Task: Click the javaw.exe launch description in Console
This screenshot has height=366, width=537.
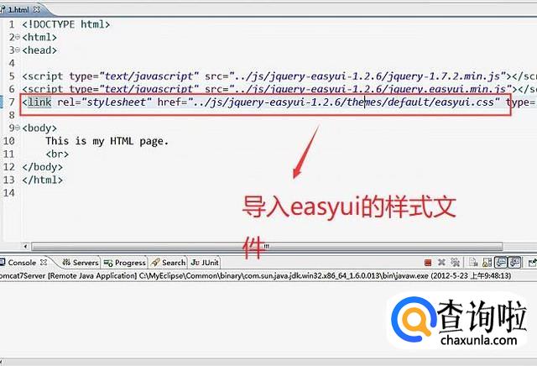Action: 255,275
